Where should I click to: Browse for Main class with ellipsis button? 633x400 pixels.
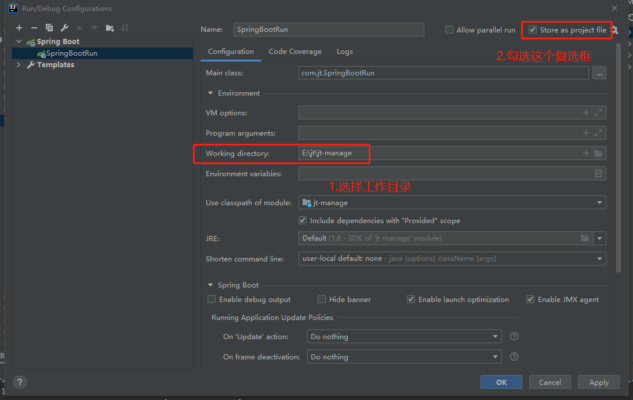coord(599,73)
